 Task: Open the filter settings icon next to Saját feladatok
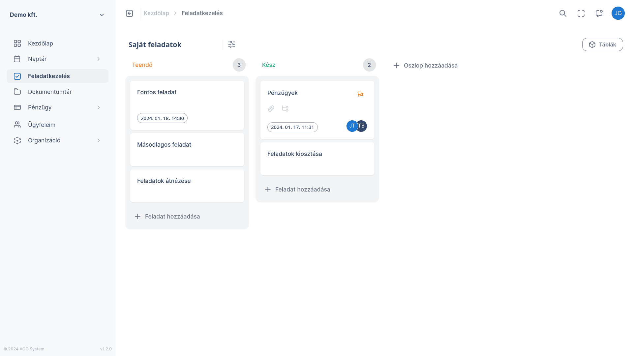(231, 44)
